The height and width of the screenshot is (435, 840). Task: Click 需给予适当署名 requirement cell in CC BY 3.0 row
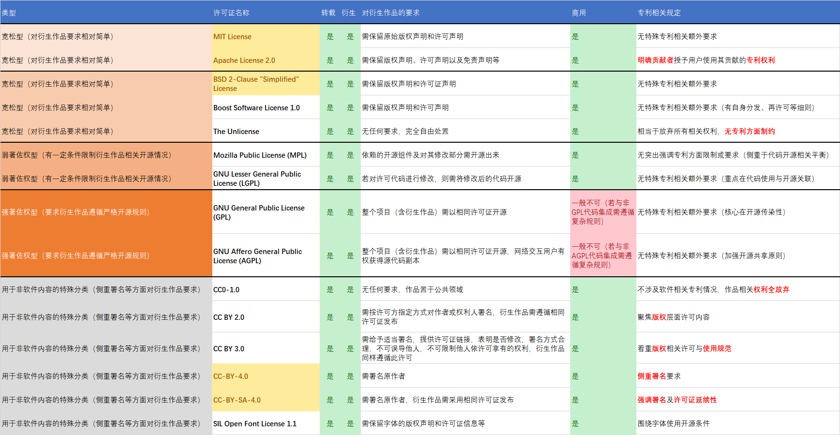pos(465,348)
